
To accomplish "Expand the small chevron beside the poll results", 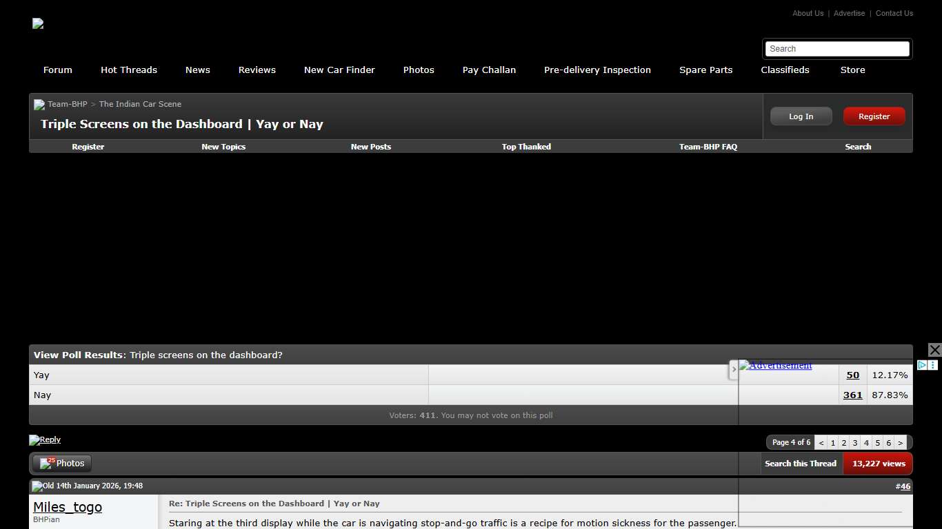I will 734,370.
